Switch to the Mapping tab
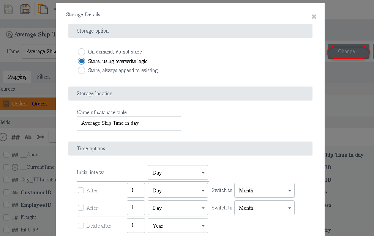The width and height of the screenshot is (374, 236). coord(17,77)
